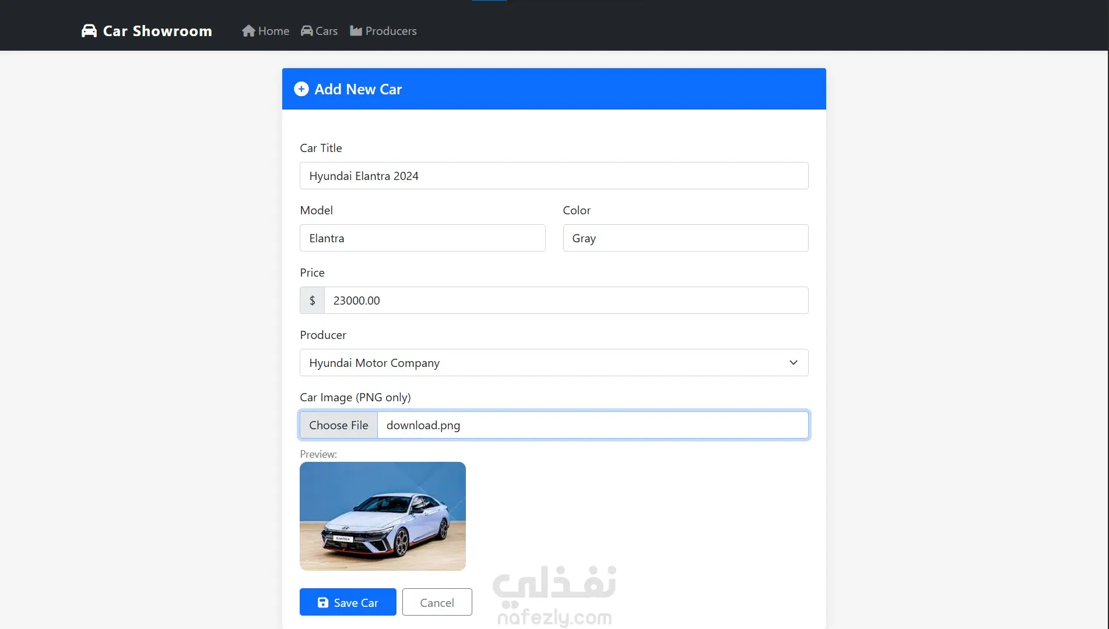Click the Car Showroom brand title

click(157, 31)
